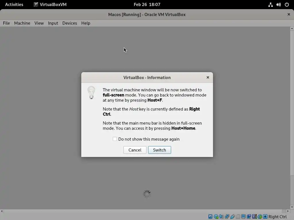Click the lightbulb information icon in dialog
294x220 pixels.
[91, 93]
